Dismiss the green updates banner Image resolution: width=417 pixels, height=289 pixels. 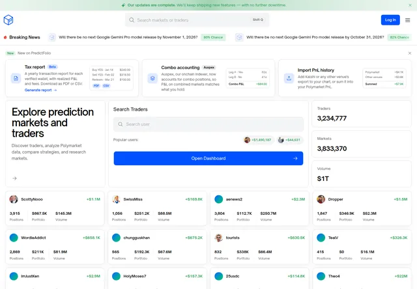(x=410, y=5)
